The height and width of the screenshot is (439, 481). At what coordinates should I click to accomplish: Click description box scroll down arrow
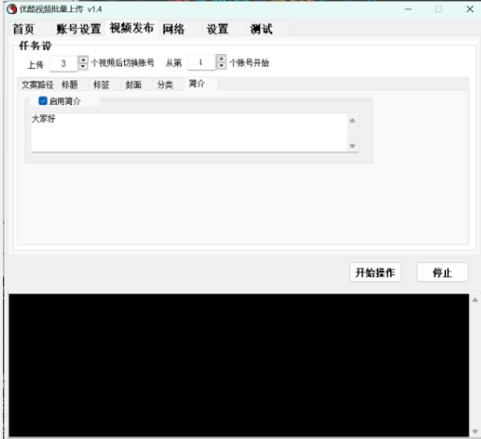point(352,146)
